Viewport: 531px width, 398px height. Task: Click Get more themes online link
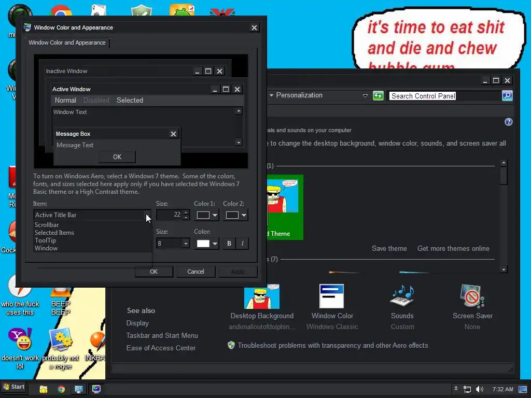point(453,248)
